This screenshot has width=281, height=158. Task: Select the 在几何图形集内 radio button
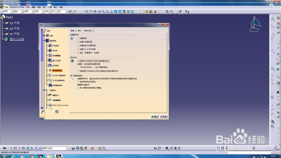[94, 67]
